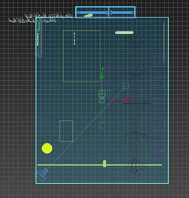Select the green leaf shape in top window
Image resolution: width=189 pixels, height=198 pixels.
coord(89,16)
